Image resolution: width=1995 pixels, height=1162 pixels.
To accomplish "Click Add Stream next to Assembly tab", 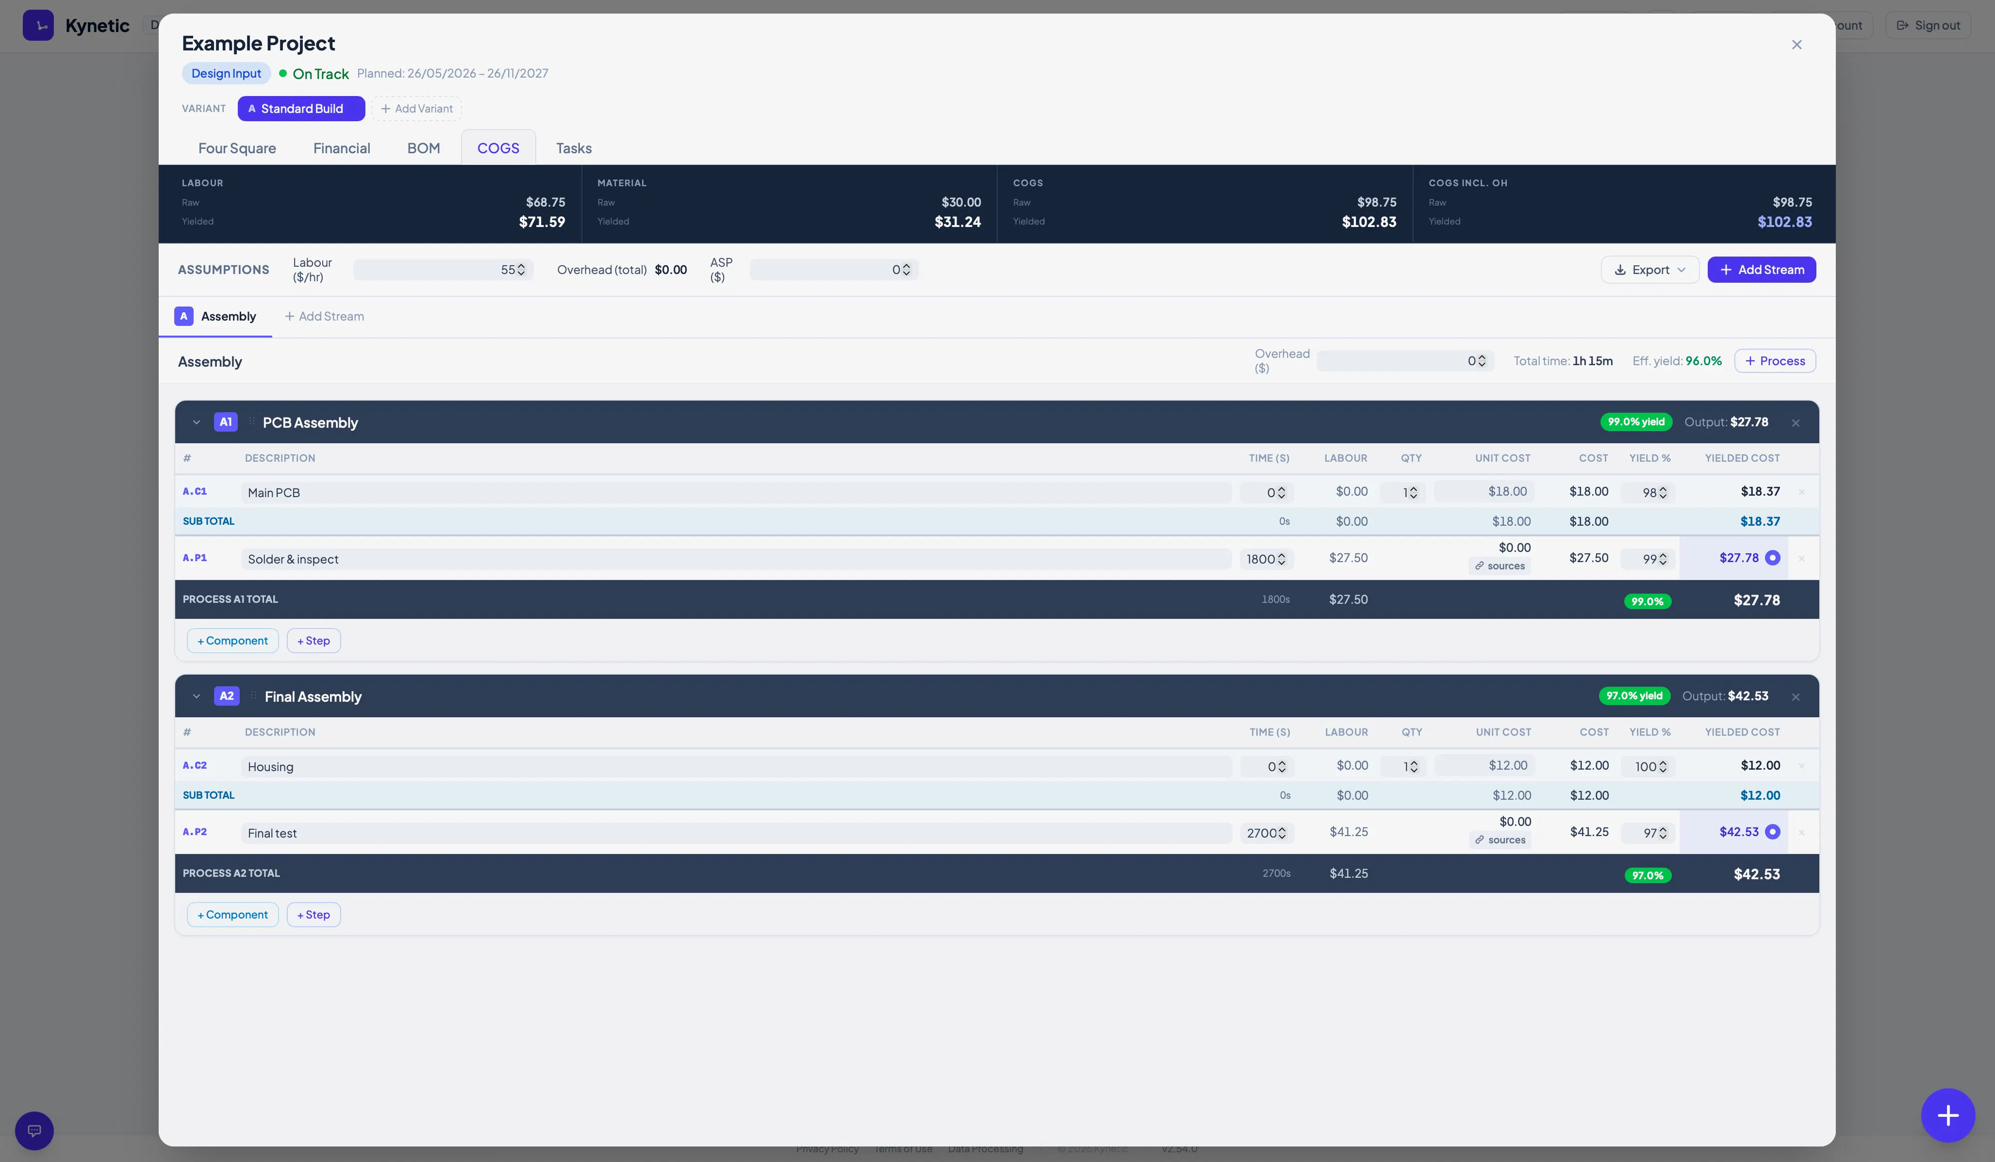I will [325, 316].
